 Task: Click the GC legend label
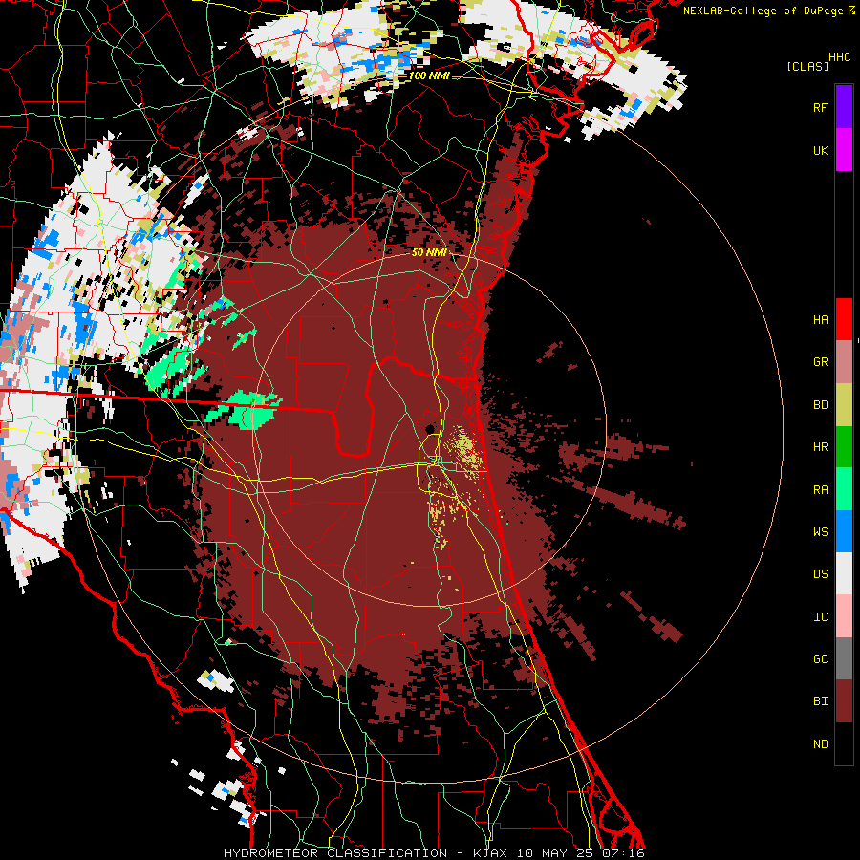(x=820, y=658)
